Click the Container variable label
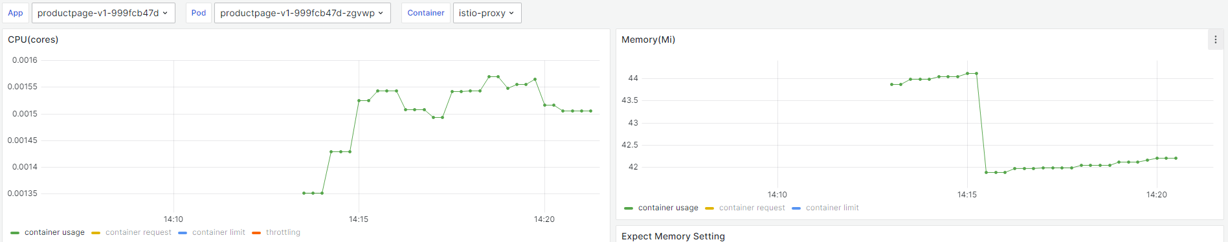The image size is (1228, 242). point(426,13)
